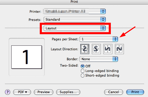The image size is (148, 97).
Task: Click the Print button
Action: click(135, 92)
